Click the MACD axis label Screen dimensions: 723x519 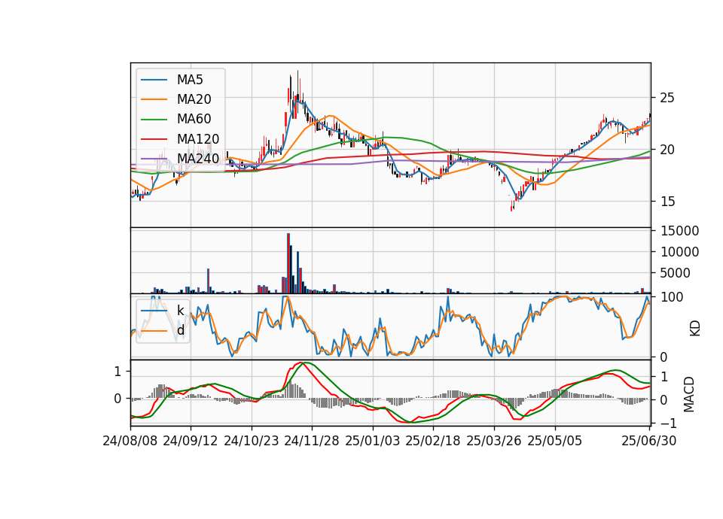tap(689, 394)
